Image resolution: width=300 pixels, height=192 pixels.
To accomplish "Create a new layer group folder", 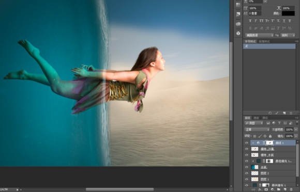I will point(279,189).
